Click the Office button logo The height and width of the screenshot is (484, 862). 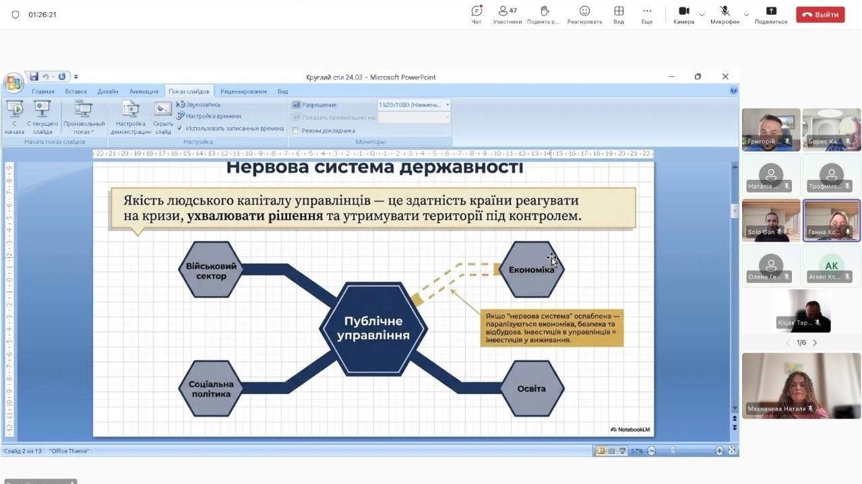(x=13, y=83)
